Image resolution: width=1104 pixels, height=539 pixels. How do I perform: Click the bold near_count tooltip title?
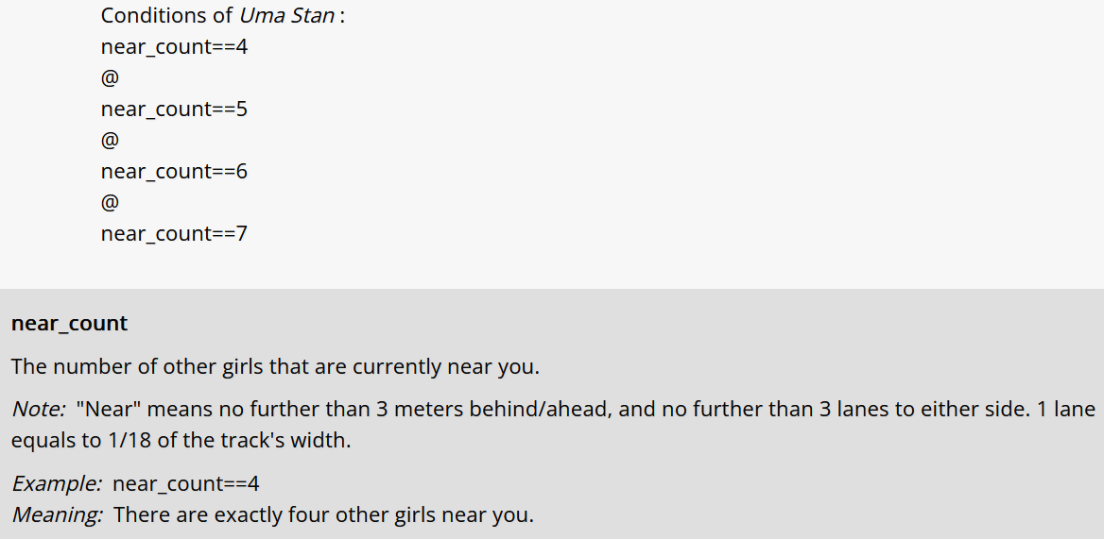pos(69,324)
